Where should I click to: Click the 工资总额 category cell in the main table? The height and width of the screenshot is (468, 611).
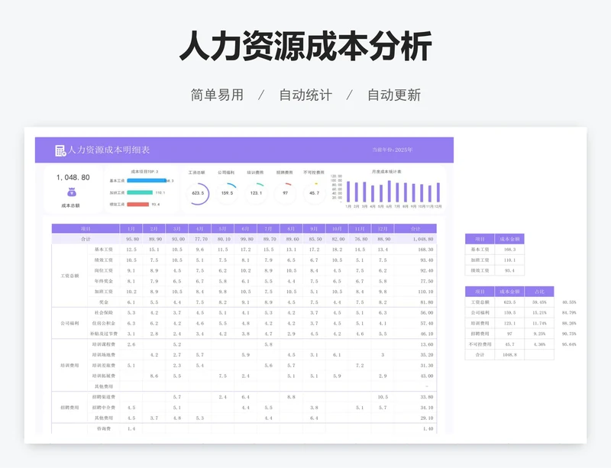70,276
